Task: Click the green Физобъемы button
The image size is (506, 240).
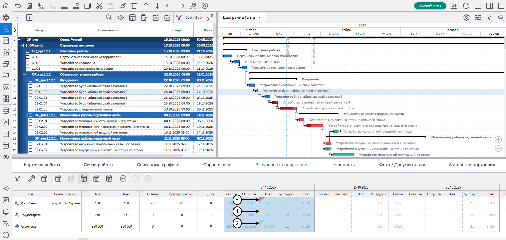Action: click(430, 6)
